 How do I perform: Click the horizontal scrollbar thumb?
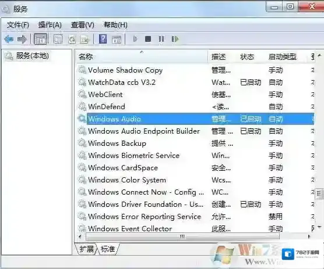click(182, 236)
